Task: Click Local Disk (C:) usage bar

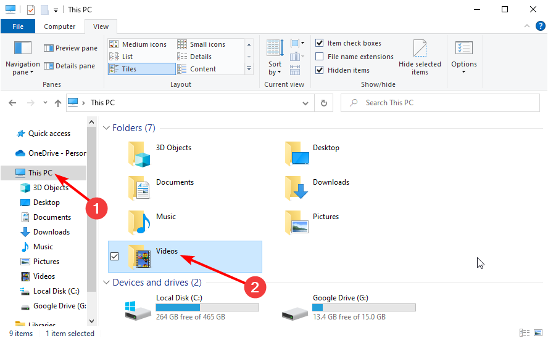Action: click(207, 307)
